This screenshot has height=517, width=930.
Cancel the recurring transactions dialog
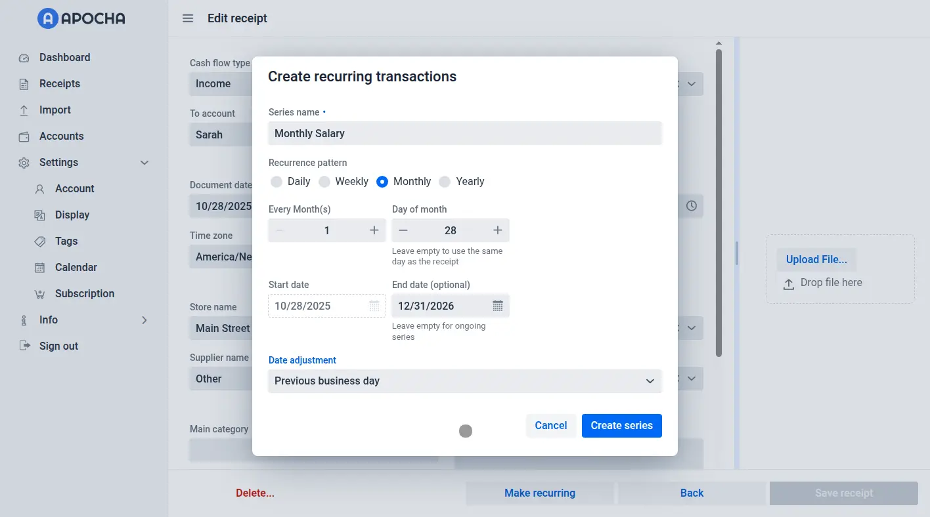pos(550,426)
